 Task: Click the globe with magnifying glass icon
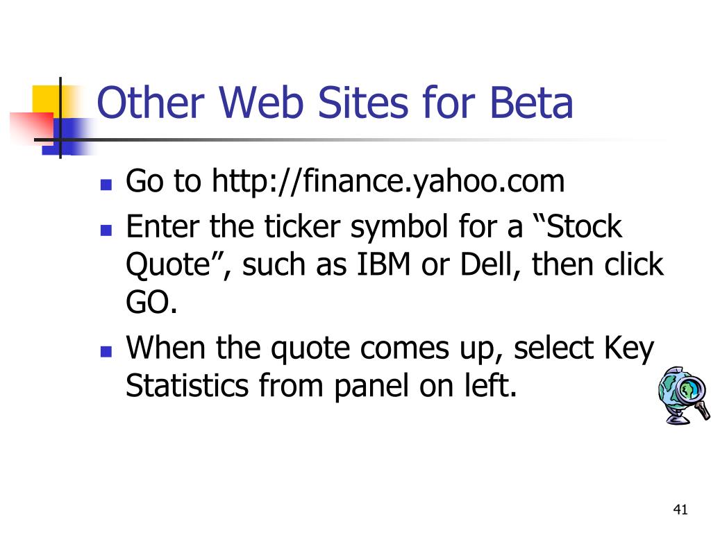pos(684,395)
